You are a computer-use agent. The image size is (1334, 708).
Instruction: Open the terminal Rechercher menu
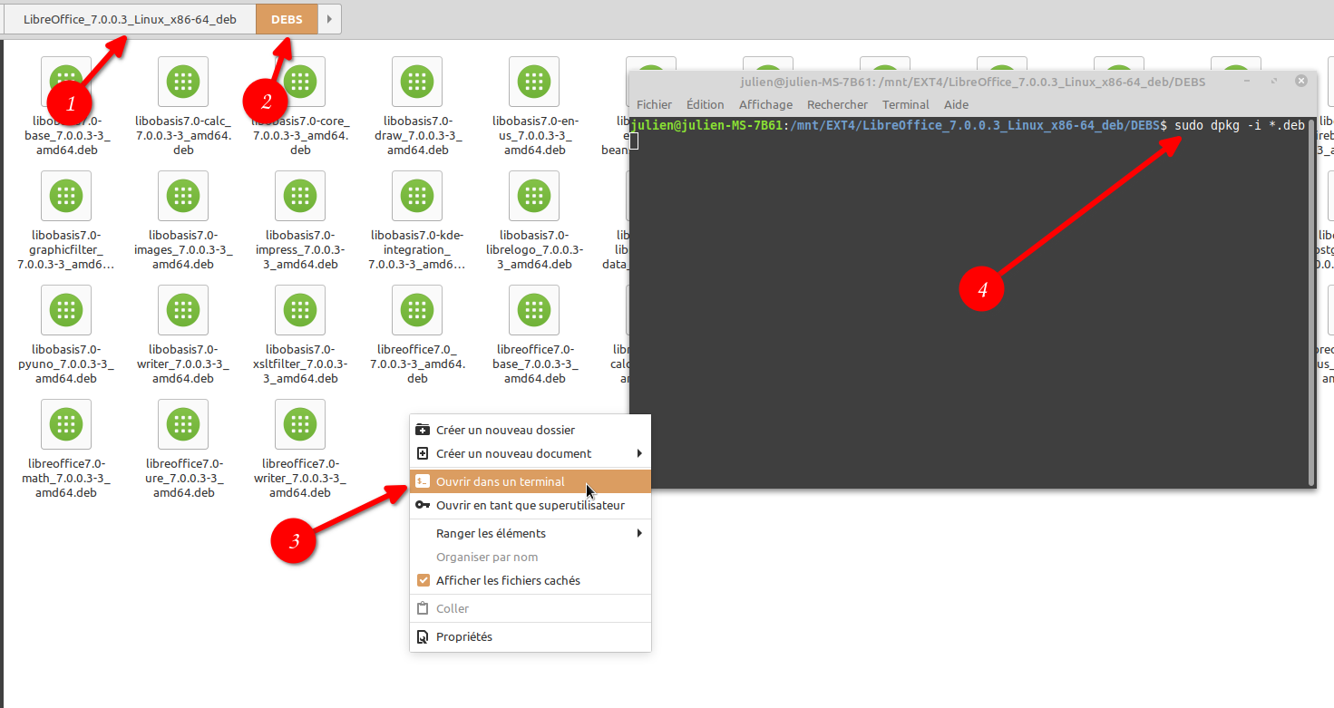[837, 104]
